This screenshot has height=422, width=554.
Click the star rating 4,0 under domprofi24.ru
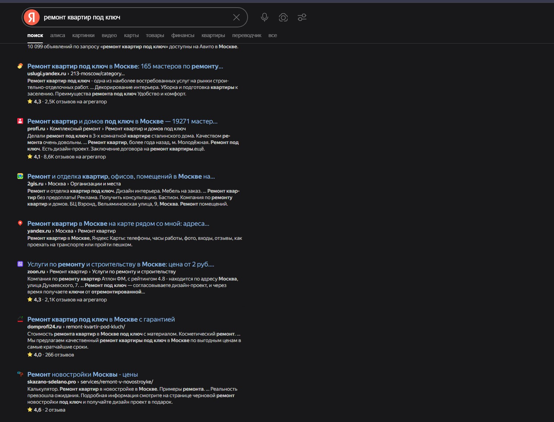click(35, 355)
